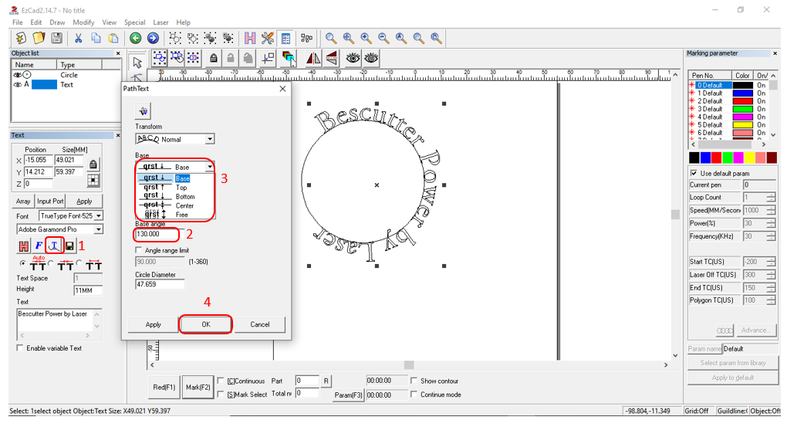Tick the Show contour checkbox
The height and width of the screenshot is (427, 787).
click(x=414, y=381)
